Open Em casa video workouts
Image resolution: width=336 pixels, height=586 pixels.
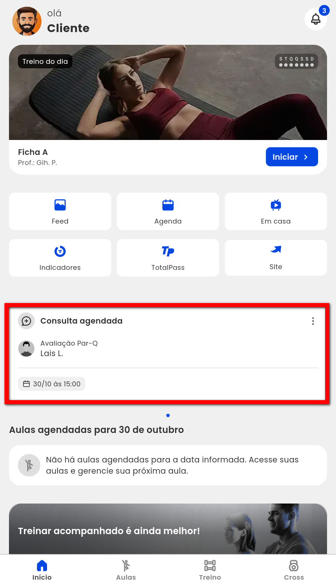click(x=276, y=211)
